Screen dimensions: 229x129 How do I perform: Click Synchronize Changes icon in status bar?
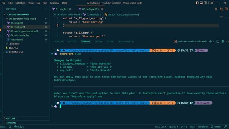[x=10, y=126]
